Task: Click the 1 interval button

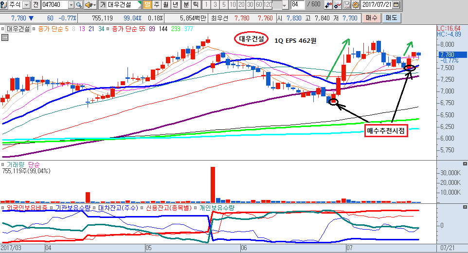Action: click(206, 5)
